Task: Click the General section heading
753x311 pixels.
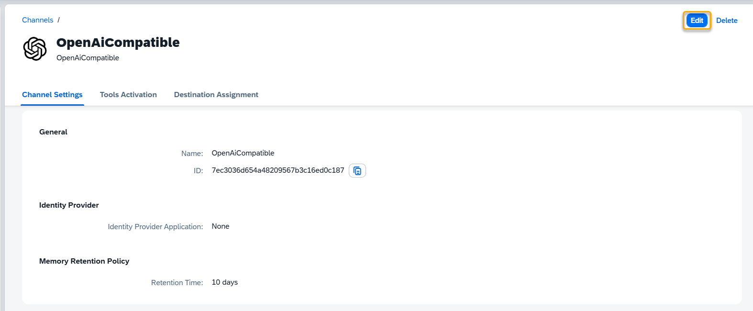Action: 53,132
